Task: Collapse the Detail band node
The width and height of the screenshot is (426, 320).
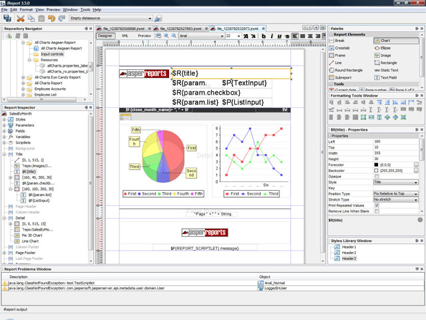Action: pos(5,218)
